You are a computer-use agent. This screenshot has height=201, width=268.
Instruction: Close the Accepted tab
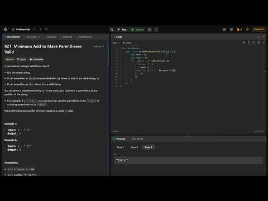tap(39, 37)
